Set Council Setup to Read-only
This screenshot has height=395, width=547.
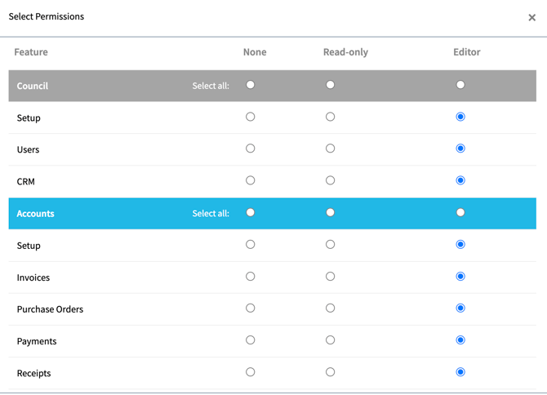point(330,117)
